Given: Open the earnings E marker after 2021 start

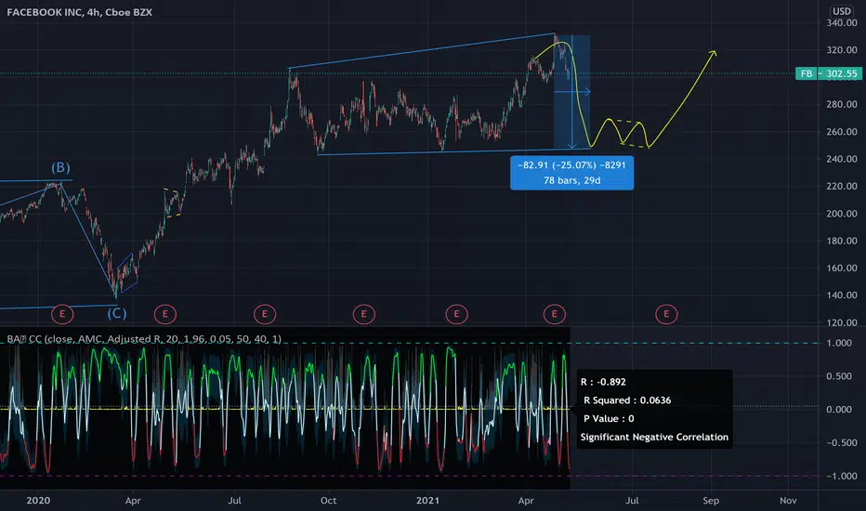Looking at the screenshot, I should 457,314.
